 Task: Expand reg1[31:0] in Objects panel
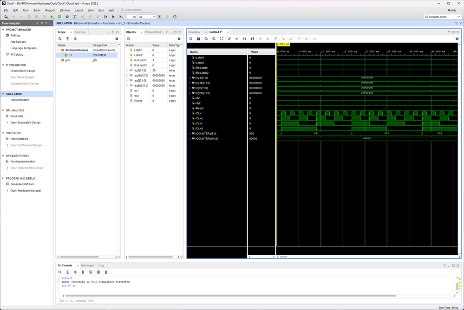(x=127, y=71)
